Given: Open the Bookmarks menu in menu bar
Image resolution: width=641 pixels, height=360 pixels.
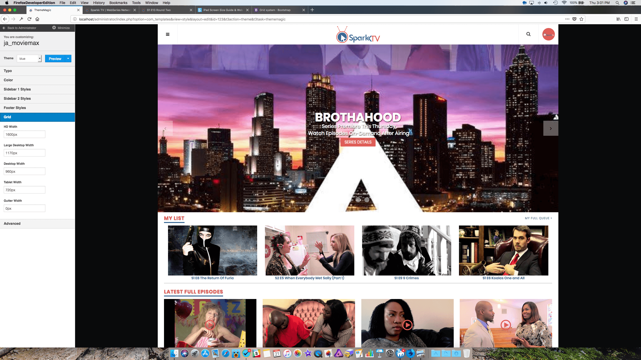Looking at the screenshot, I should click(x=118, y=3).
